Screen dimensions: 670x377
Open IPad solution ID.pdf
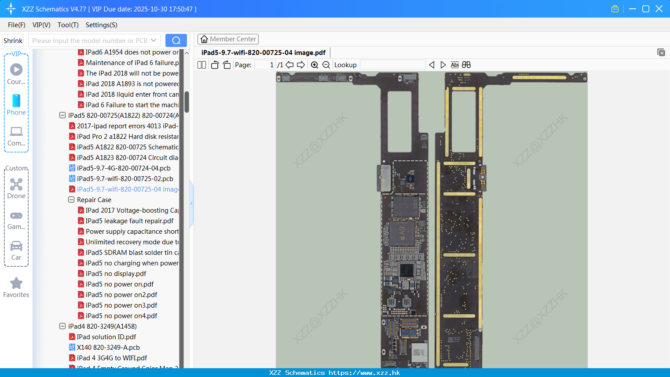coord(106,337)
